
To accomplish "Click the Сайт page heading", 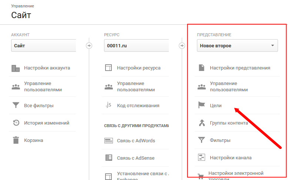I will pyautogui.click(x=21, y=15).
